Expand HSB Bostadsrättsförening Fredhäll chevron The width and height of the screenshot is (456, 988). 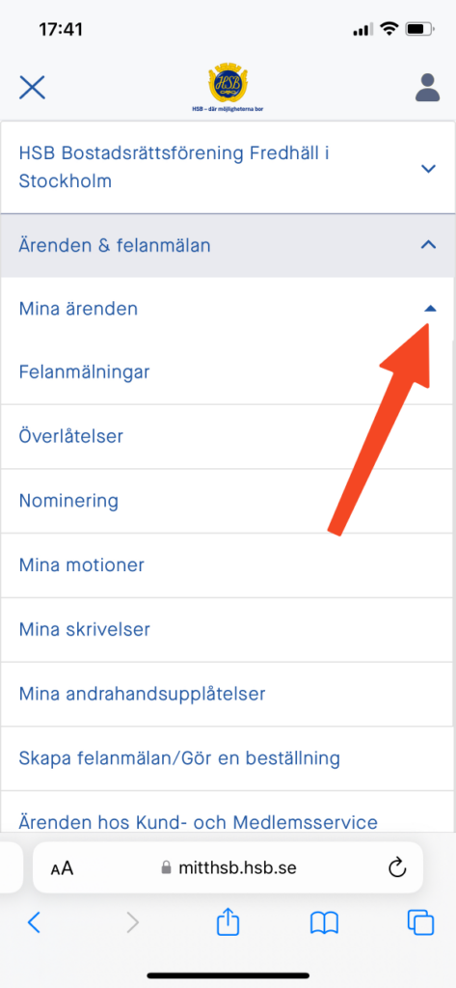point(428,168)
